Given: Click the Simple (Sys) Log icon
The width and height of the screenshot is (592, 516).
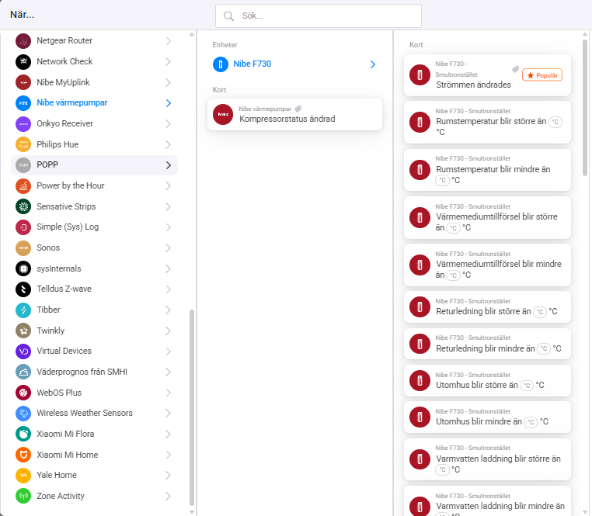Looking at the screenshot, I should click(x=23, y=227).
